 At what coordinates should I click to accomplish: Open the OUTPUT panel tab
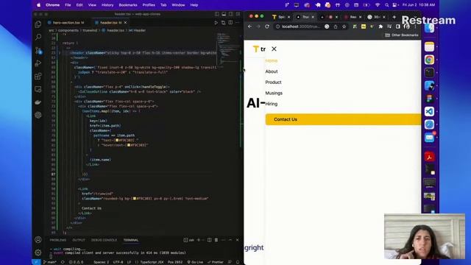pos(79,240)
